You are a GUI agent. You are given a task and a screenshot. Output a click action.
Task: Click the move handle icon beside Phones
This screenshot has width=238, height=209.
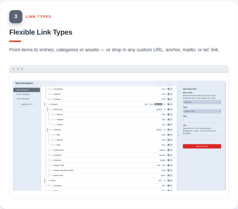(55, 114)
